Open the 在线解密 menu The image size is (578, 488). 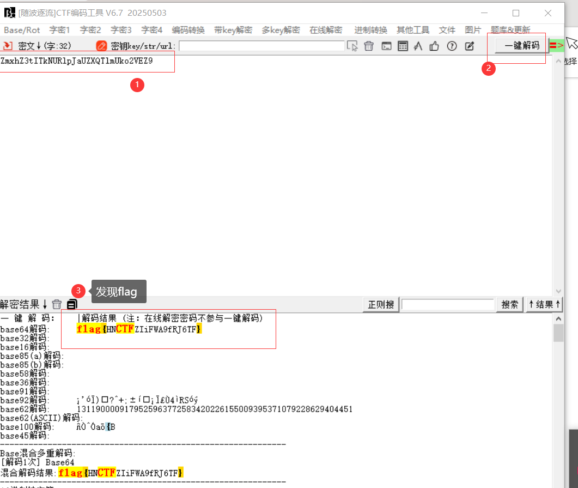click(x=326, y=30)
